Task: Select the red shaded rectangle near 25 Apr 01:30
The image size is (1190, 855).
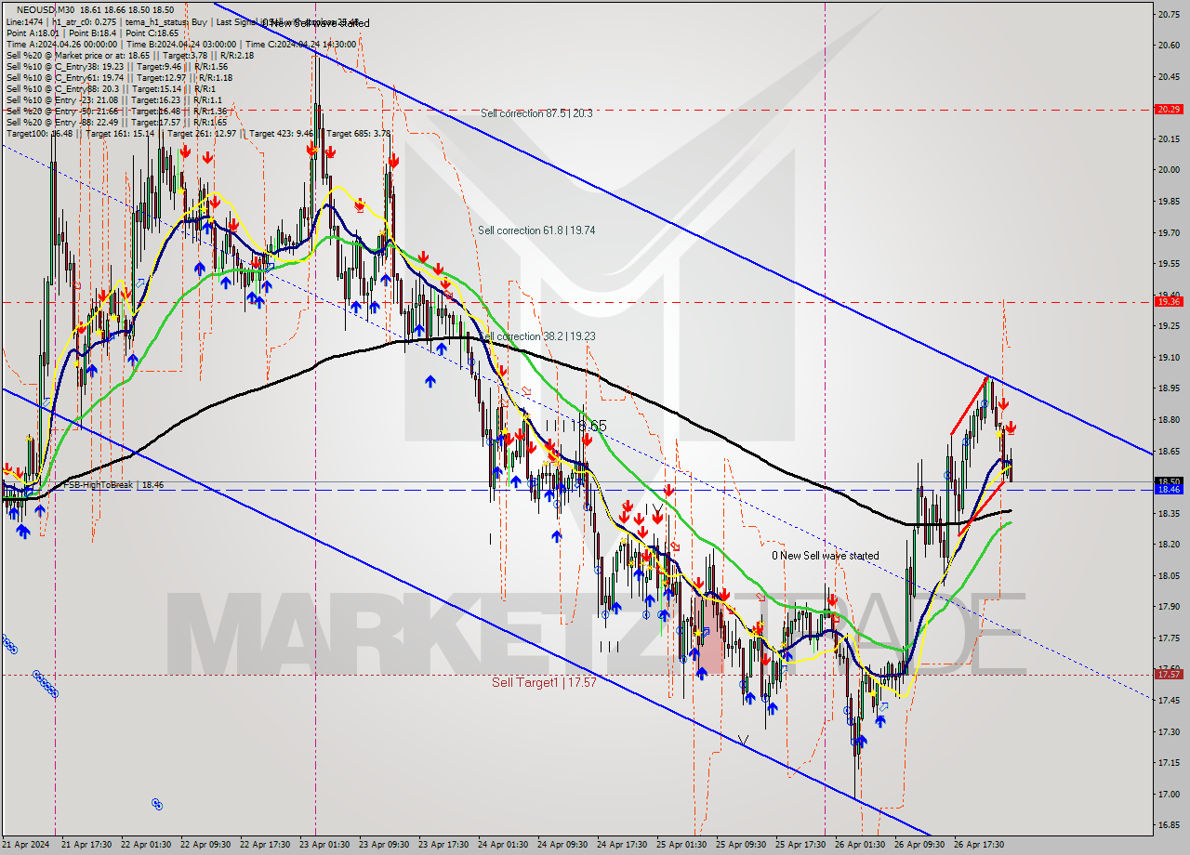Action: click(708, 636)
